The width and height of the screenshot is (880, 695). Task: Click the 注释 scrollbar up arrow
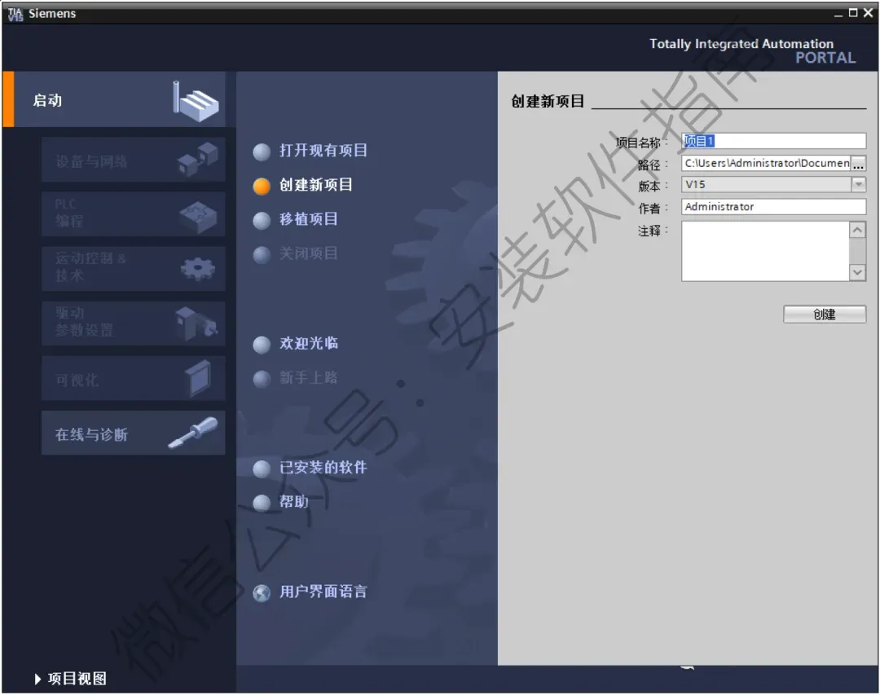857,230
